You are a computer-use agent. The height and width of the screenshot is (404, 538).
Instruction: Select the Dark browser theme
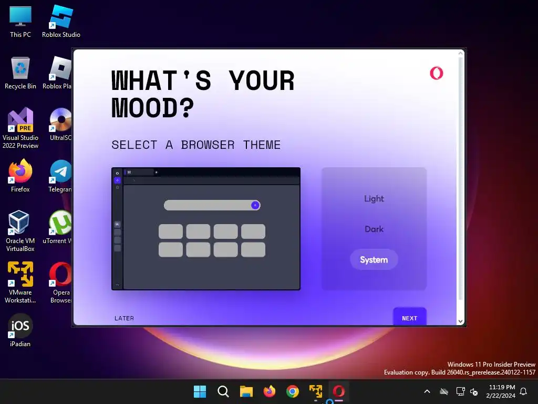(374, 229)
